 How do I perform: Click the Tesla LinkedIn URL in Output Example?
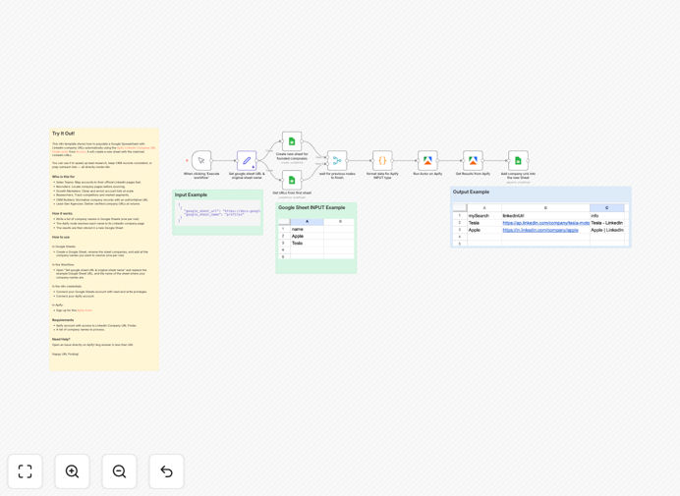[x=546, y=223]
